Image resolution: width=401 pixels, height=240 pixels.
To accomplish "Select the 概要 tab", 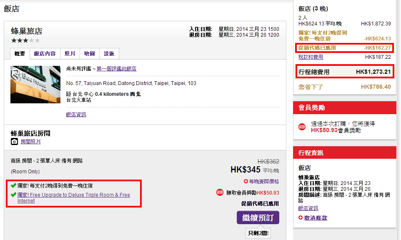I will tap(20, 54).
